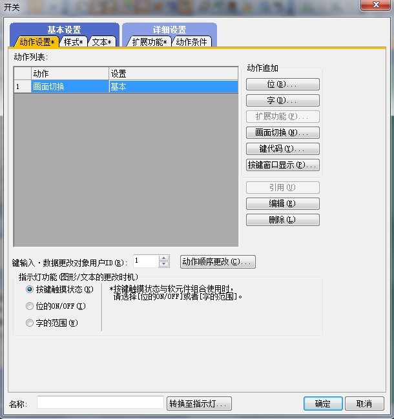
Task: Click 编辑 to edit selected action
Action: (x=282, y=203)
